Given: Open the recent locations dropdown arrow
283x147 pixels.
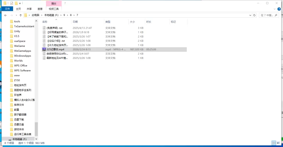Looking at the screenshot, I should coord(16,15).
